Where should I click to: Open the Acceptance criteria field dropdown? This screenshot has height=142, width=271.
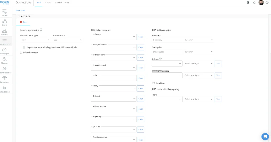coord(167,75)
